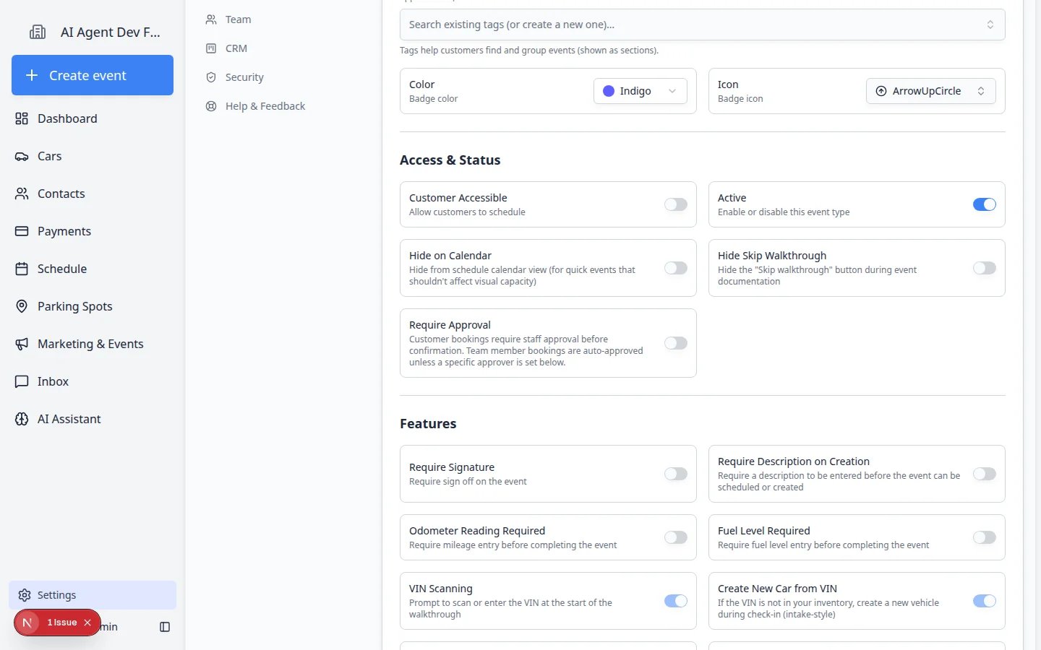Click the Dashboard grid icon

pyautogui.click(x=22, y=118)
